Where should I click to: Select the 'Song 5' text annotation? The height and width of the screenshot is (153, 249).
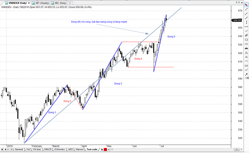click(171, 37)
